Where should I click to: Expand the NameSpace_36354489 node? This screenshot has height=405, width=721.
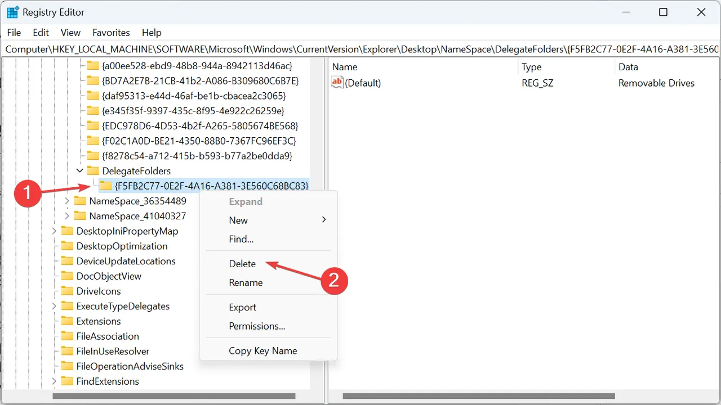tap(67, 201)
